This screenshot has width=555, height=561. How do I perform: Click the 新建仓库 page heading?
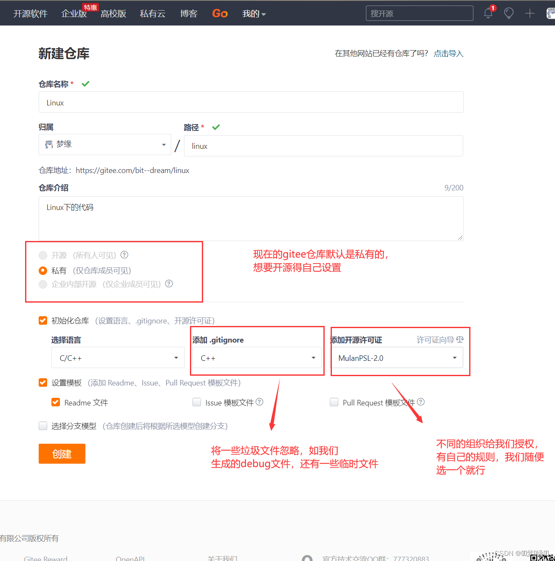(x=64, y=54)
